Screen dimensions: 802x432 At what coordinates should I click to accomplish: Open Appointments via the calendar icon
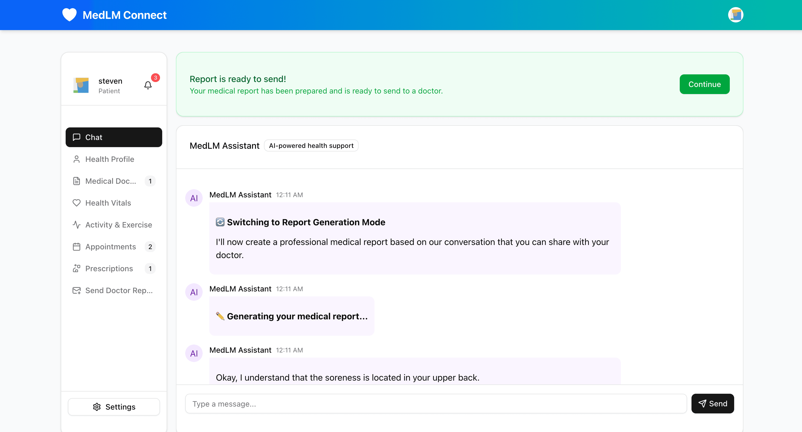point(77,247)
